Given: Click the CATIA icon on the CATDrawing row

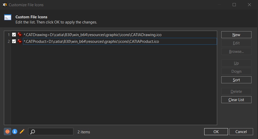Looking at the screenshot, I should (20, 35).
